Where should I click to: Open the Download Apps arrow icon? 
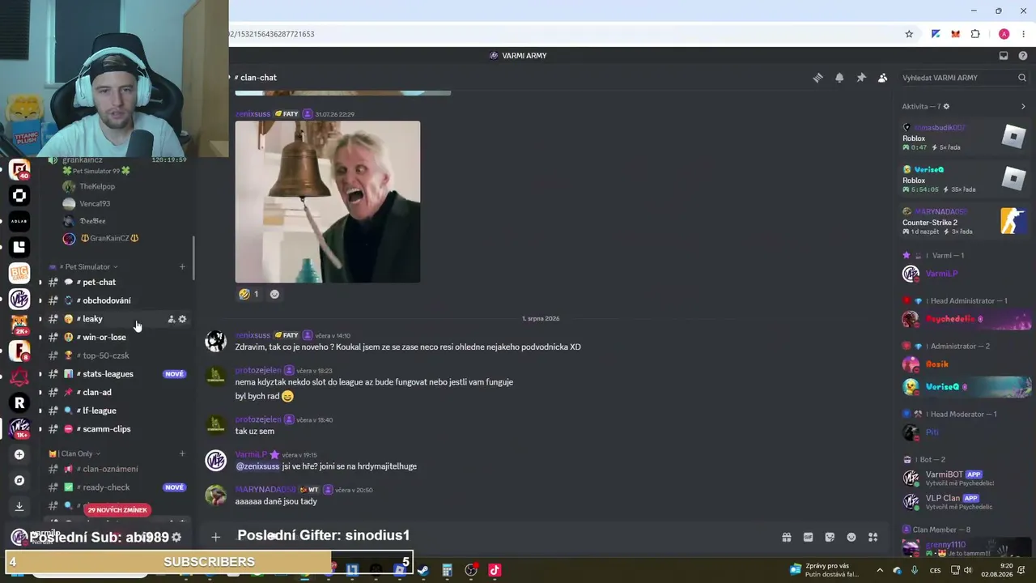19,506
